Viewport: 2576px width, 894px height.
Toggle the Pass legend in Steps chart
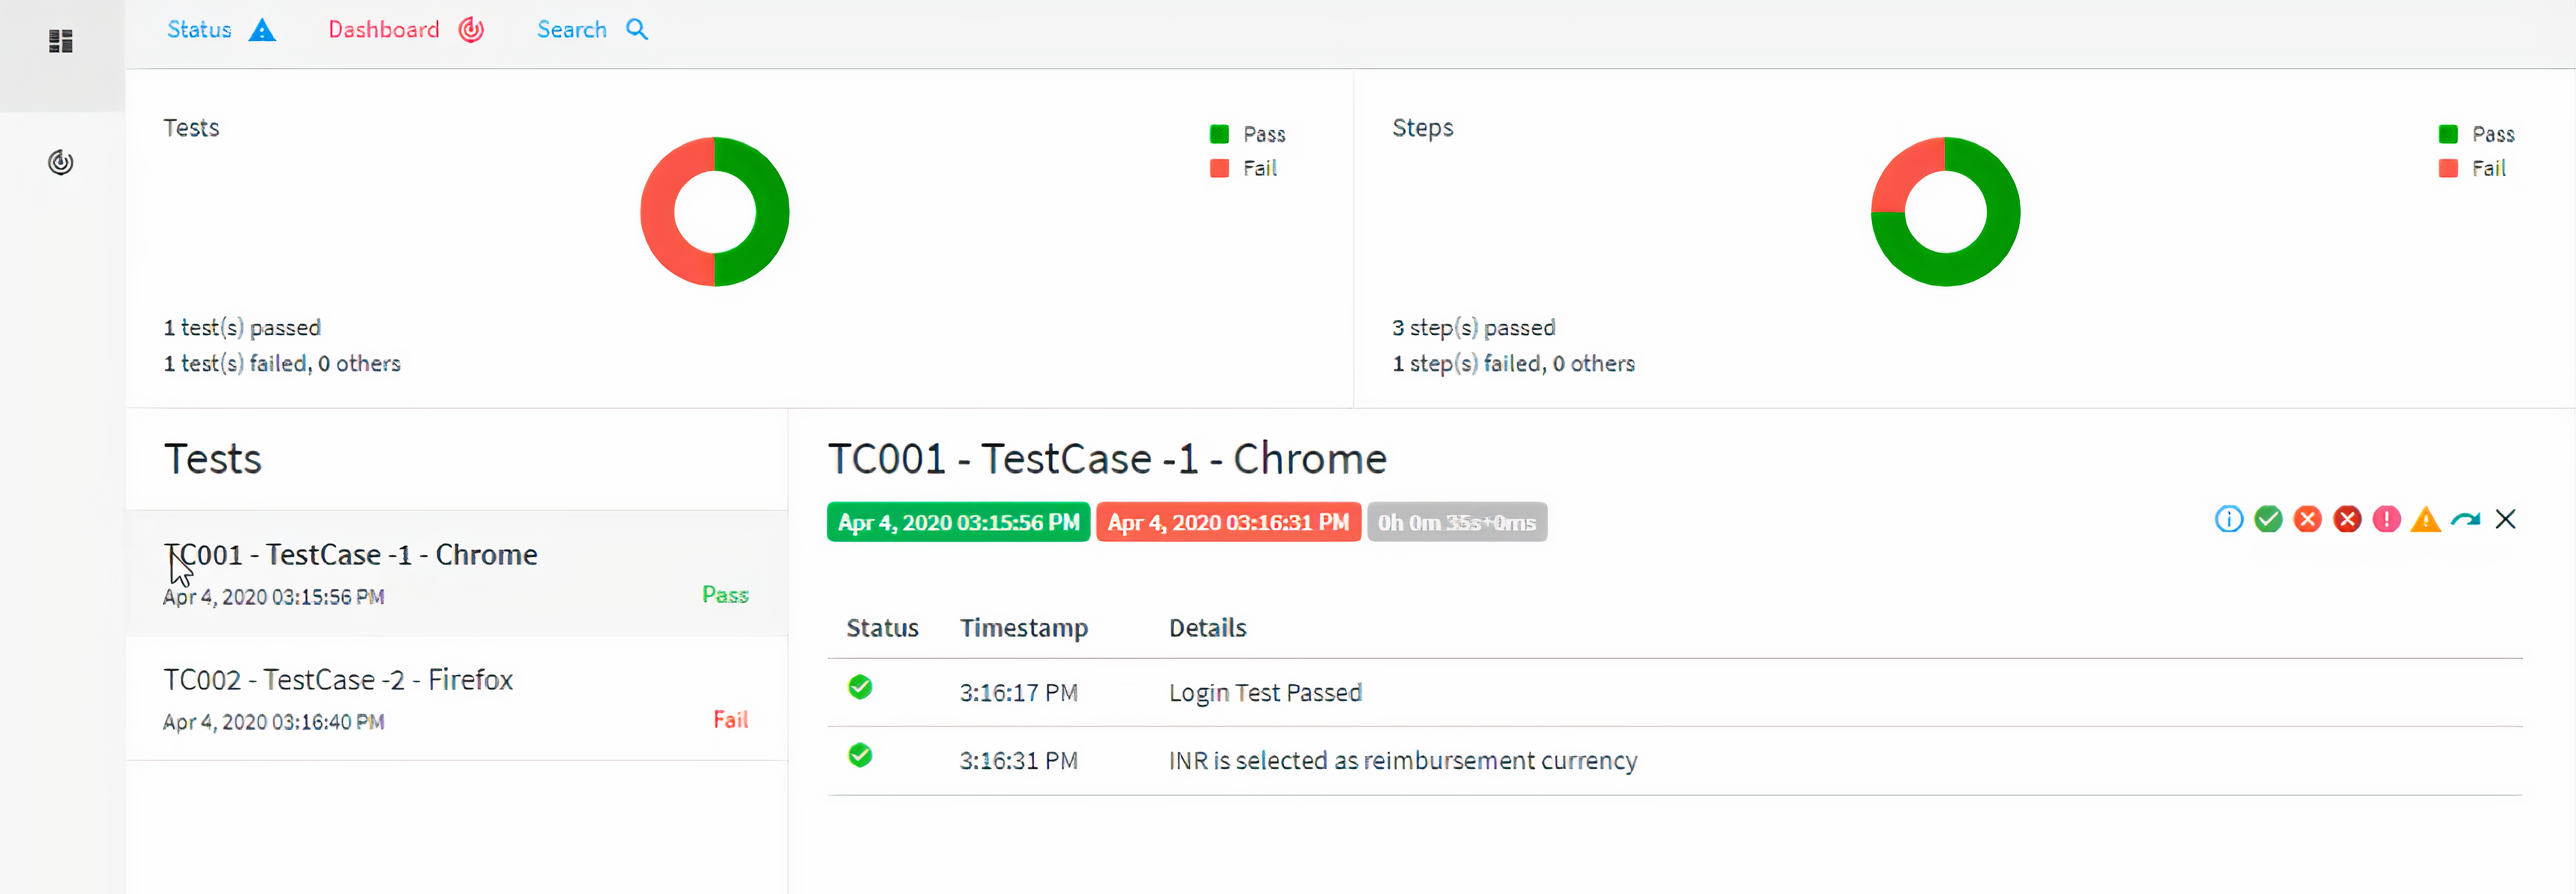pyautogui.click(x=2476, y=134)
